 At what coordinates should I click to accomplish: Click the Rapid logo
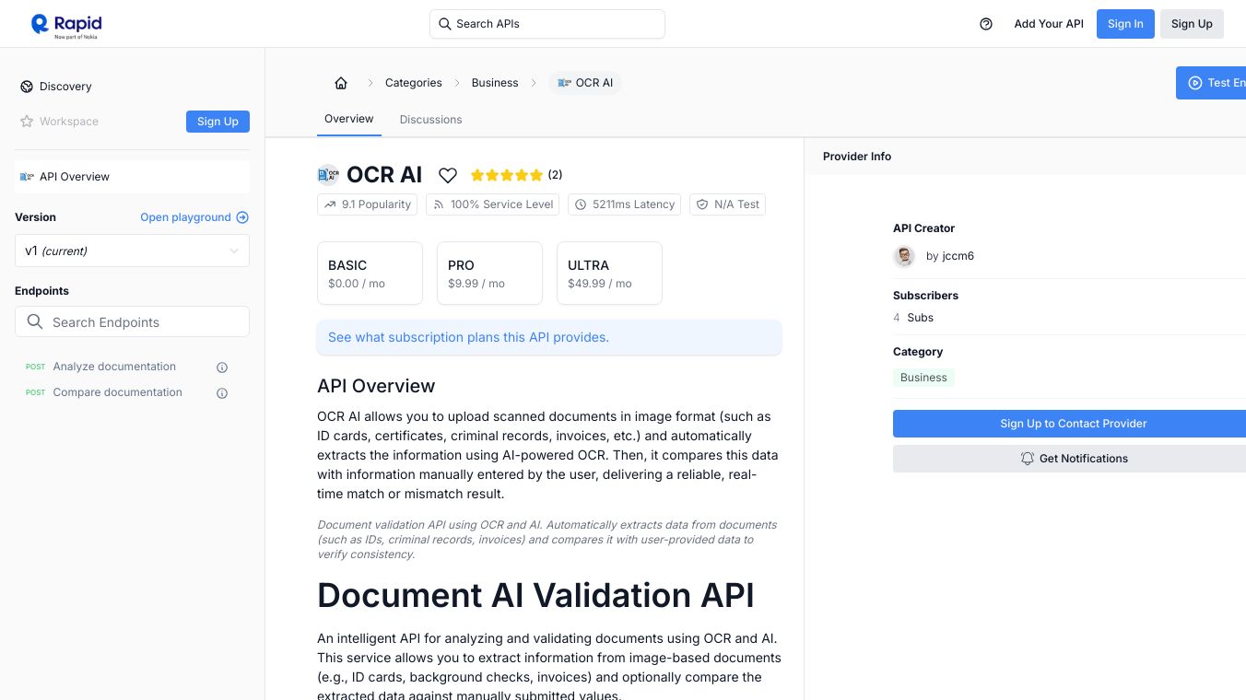[x=66, y=25]
